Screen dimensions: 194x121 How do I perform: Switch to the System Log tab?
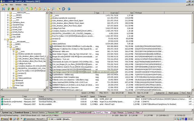point(7,113)
